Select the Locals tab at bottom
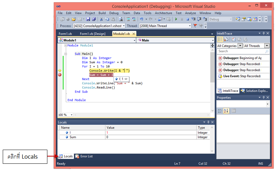 66,156
